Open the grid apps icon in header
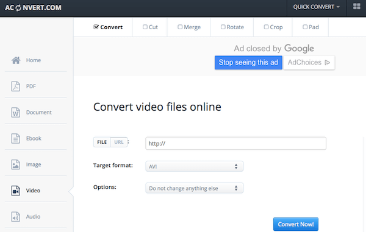This screenshot has height=232, width=366. tap(356, 7)
